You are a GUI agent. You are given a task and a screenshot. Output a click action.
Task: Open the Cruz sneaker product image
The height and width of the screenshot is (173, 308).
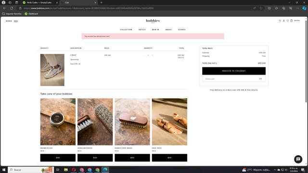tap(52, 70)
